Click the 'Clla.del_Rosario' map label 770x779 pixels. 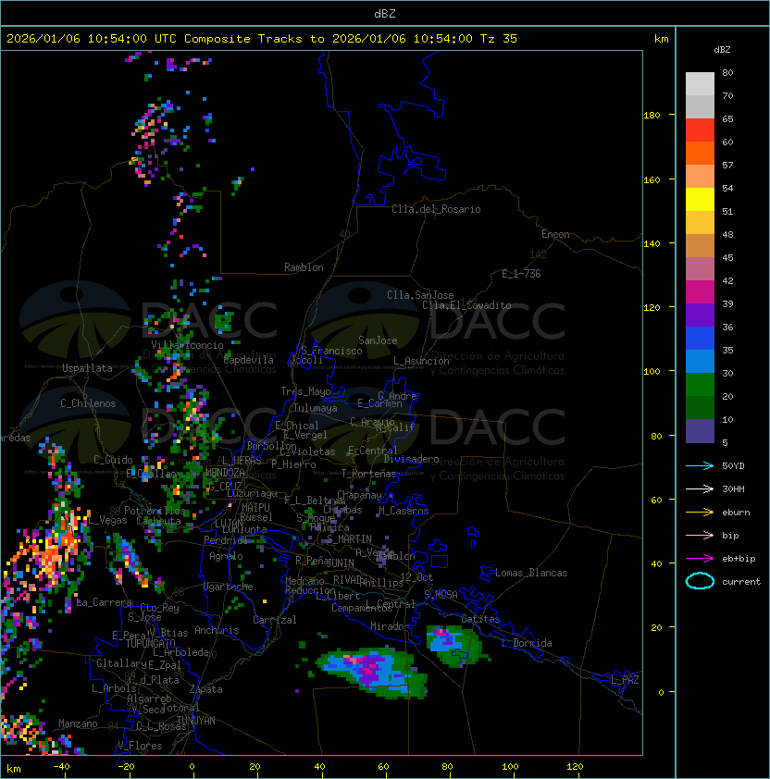click(436, 209)
